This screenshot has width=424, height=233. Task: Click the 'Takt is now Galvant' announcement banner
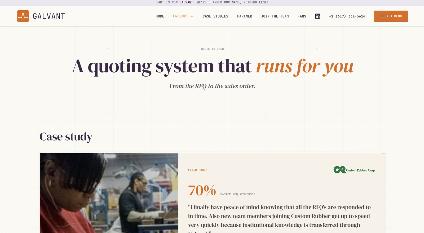[212, 2]
